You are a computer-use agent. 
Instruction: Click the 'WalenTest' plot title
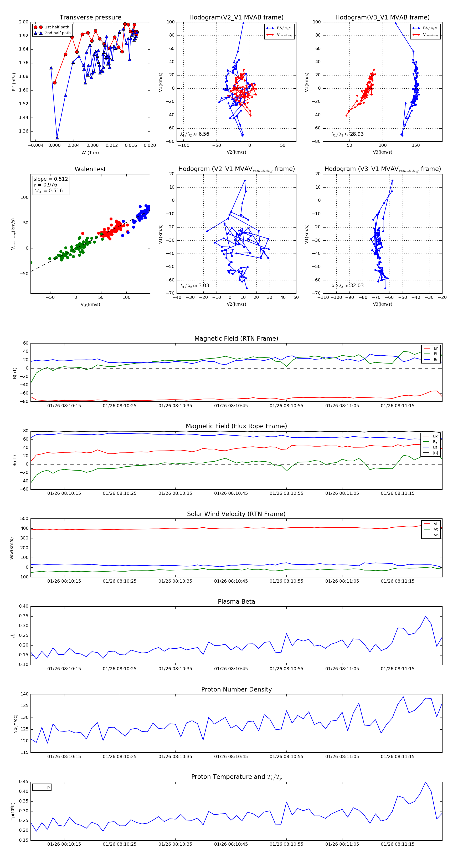point(90,169)
